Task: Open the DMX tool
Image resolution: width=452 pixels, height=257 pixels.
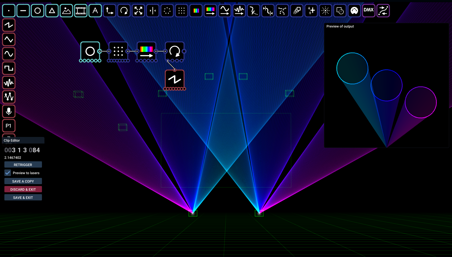Action: (369, 11)
